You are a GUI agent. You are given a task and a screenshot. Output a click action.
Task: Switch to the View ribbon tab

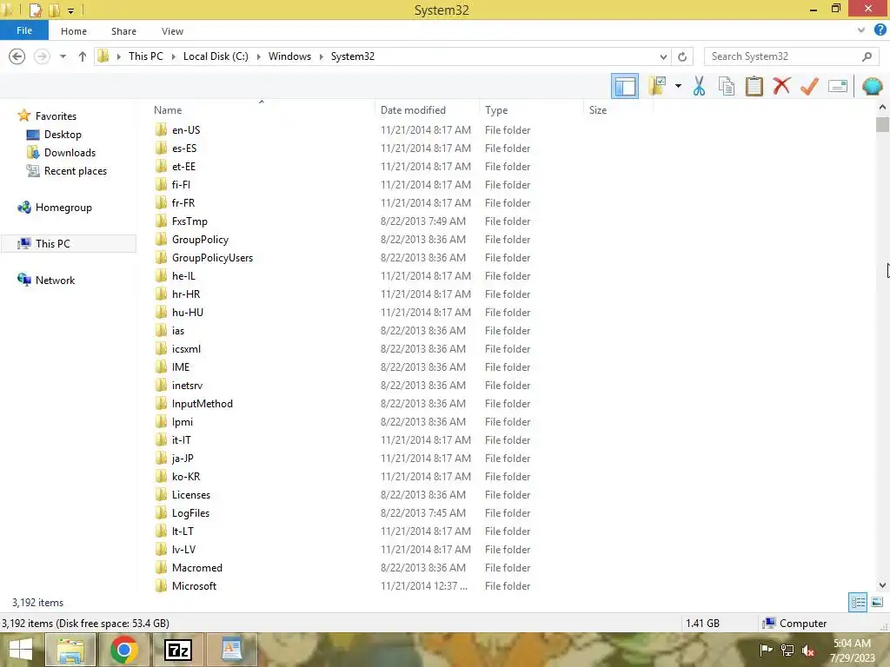pyautogui.click(x=173, y=31)
